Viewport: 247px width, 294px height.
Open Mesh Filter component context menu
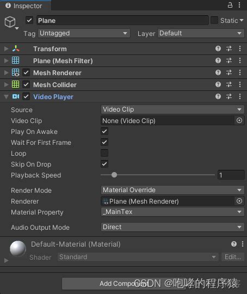point(240,60)
